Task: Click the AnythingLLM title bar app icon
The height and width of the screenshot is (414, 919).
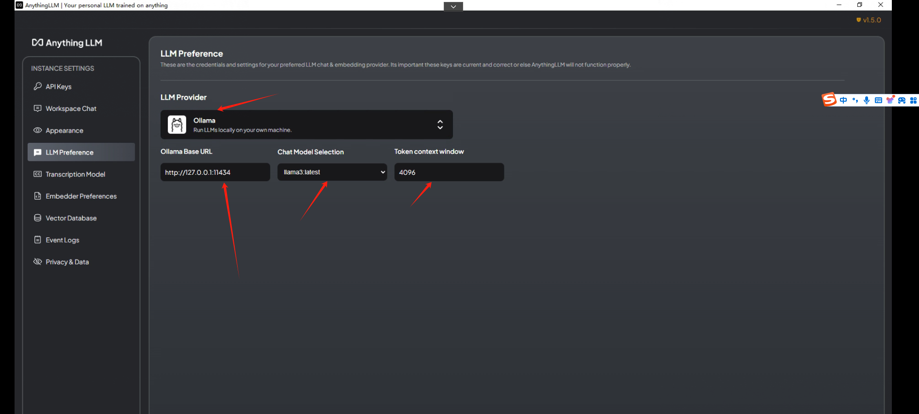Action: 19,5
